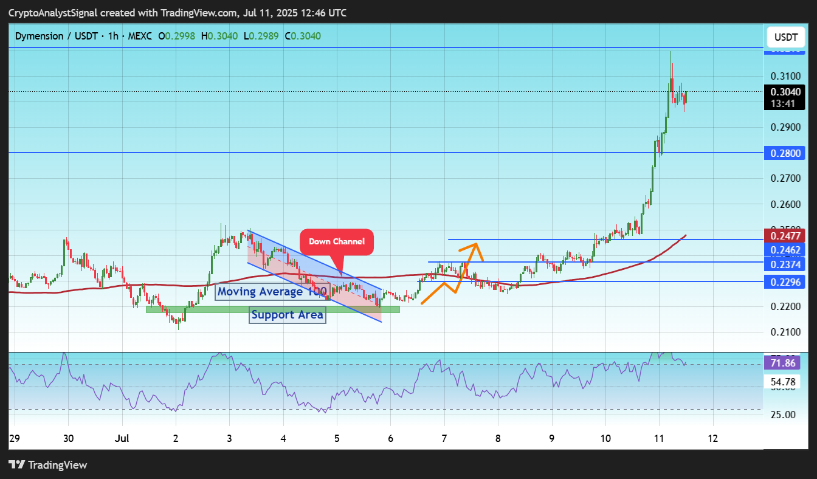Click the 12 date label on time axis
817x479 pixels.
click(712, 438)
